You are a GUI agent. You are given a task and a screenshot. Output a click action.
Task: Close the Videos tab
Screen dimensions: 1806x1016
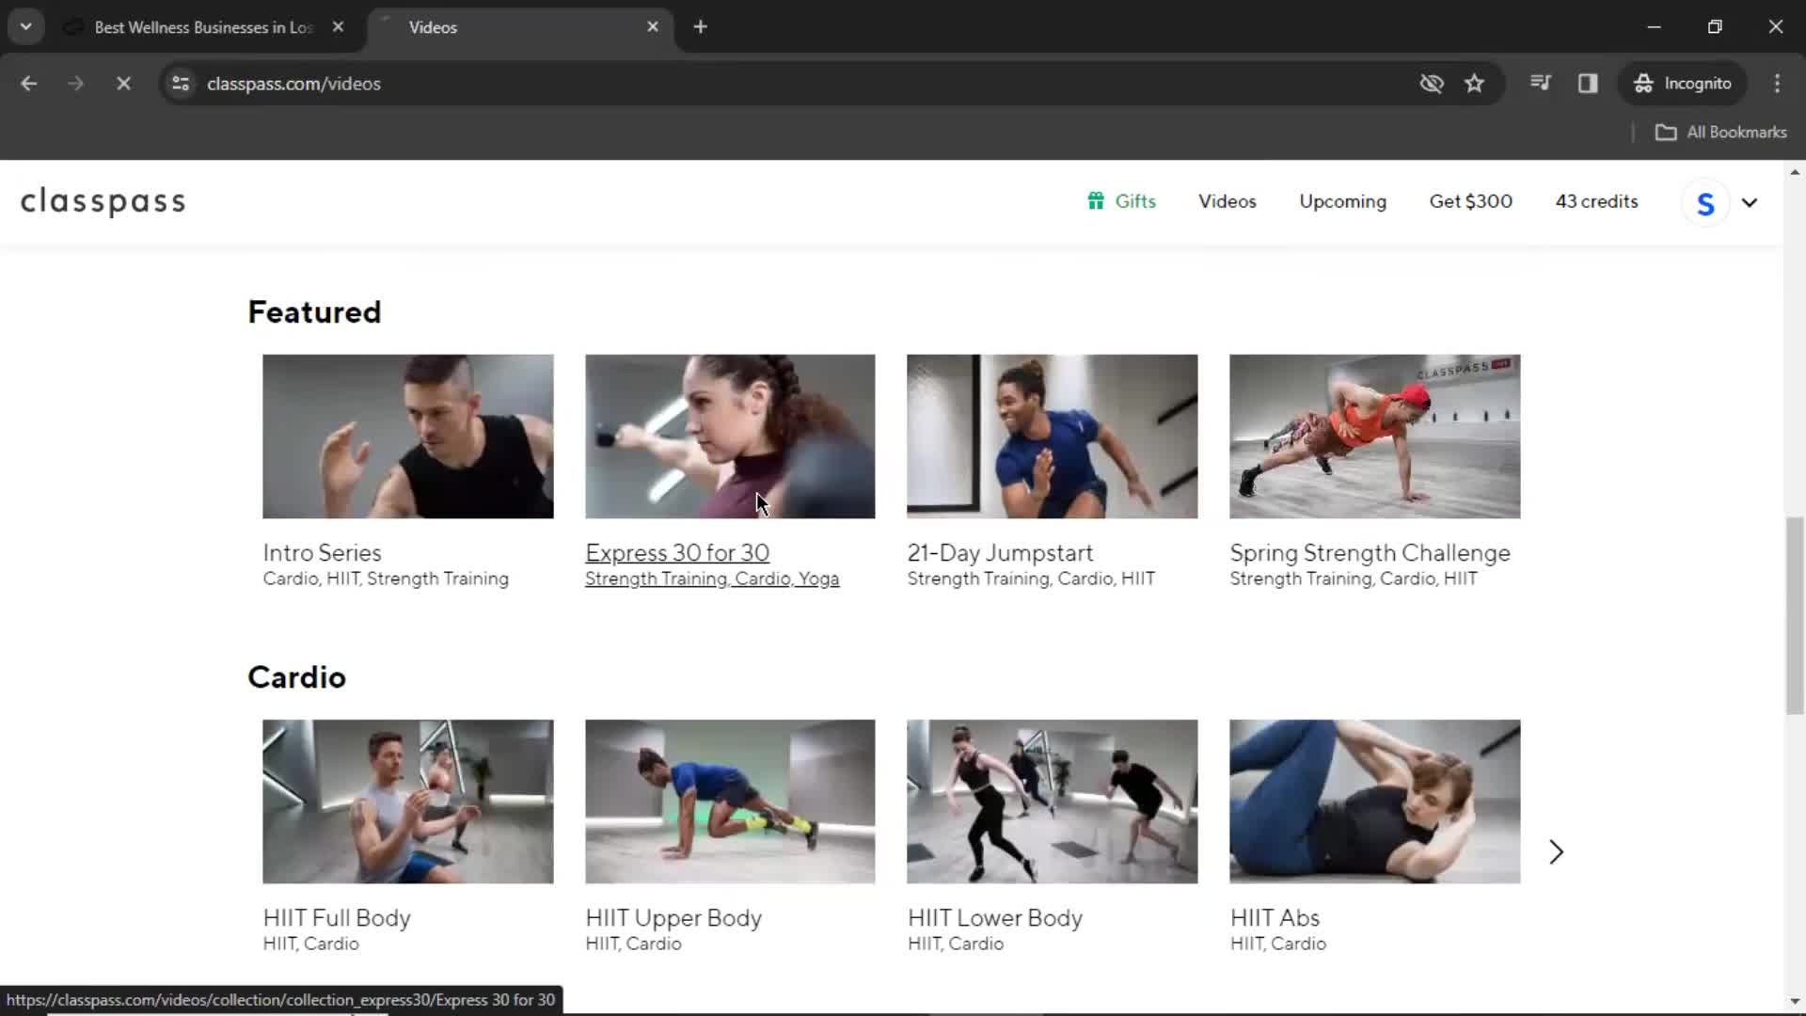653,27
